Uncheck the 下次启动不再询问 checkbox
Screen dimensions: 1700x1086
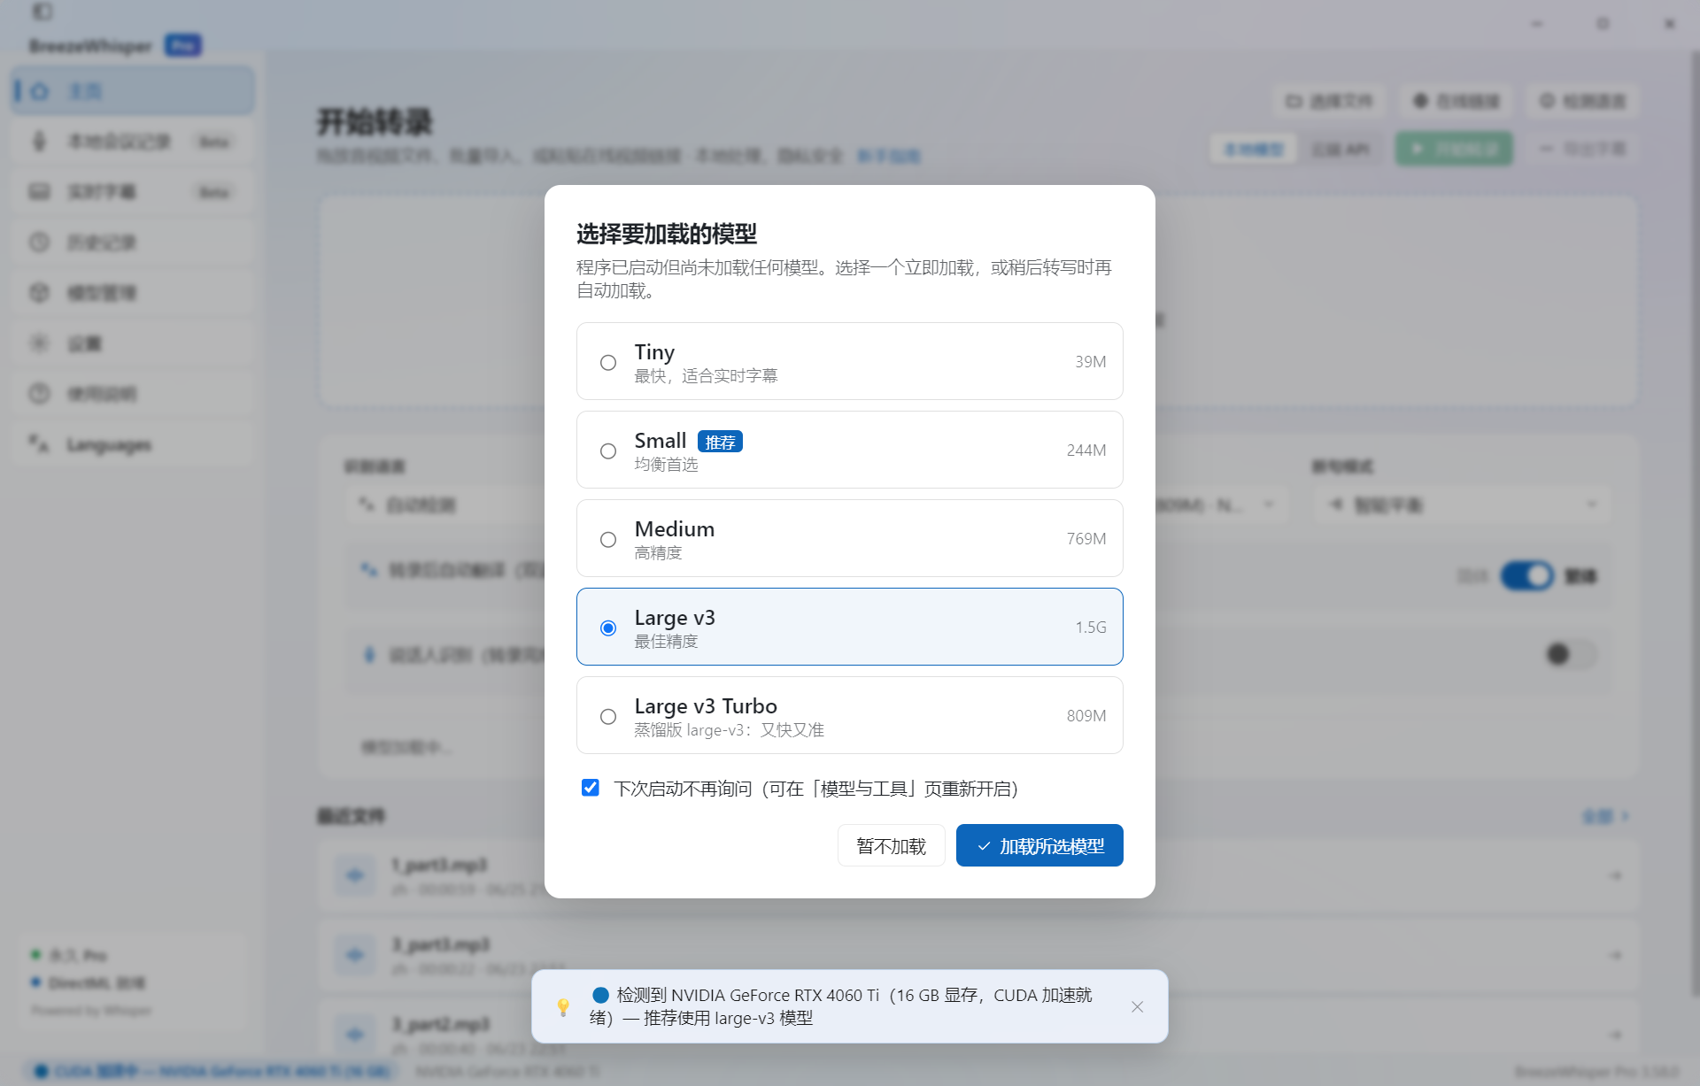click(591, 788)
